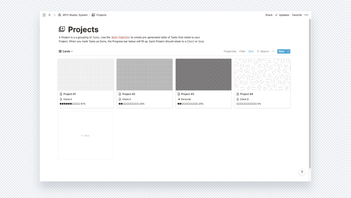
Task: Open Project #2 cover thumbnail
Action: pos(145,75)
